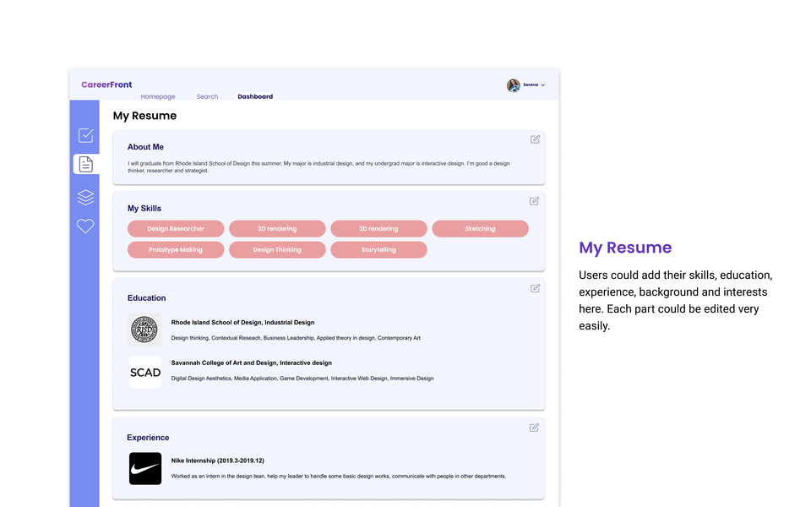Open the heart favorites sidebar icon

coord(85,226)
